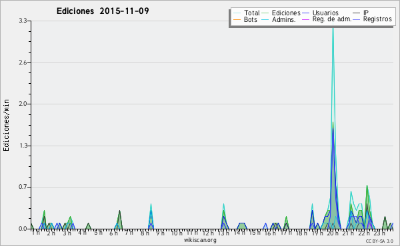This screenshot has height=246, width=400.
Task: Click the '13 h' x-axis label
Action: pos(223,233)
